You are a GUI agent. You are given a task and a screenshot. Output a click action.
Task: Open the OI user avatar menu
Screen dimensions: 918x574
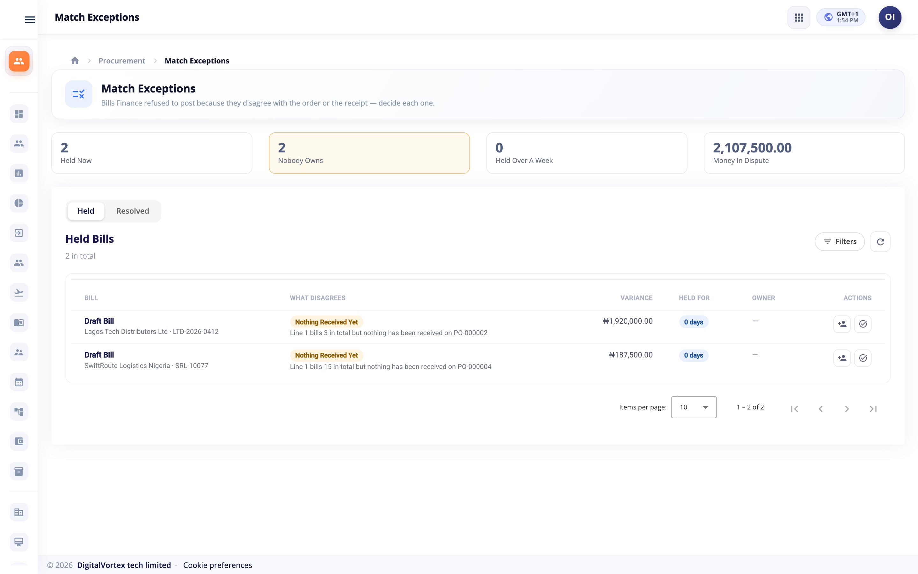click(x=890, y=18)
